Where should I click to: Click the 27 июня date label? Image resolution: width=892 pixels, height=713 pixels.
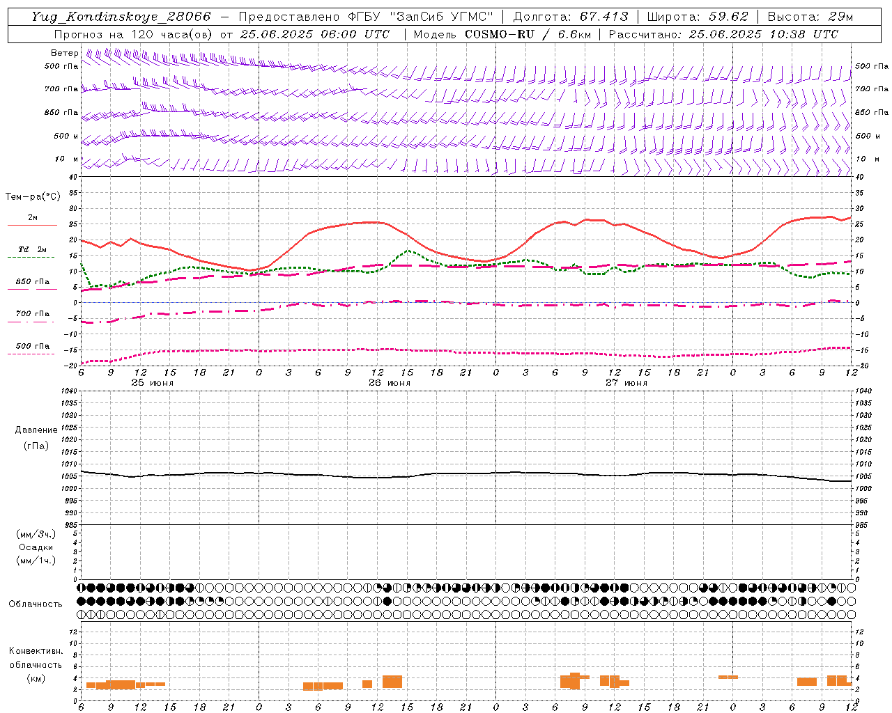click(x=626, y=383)
